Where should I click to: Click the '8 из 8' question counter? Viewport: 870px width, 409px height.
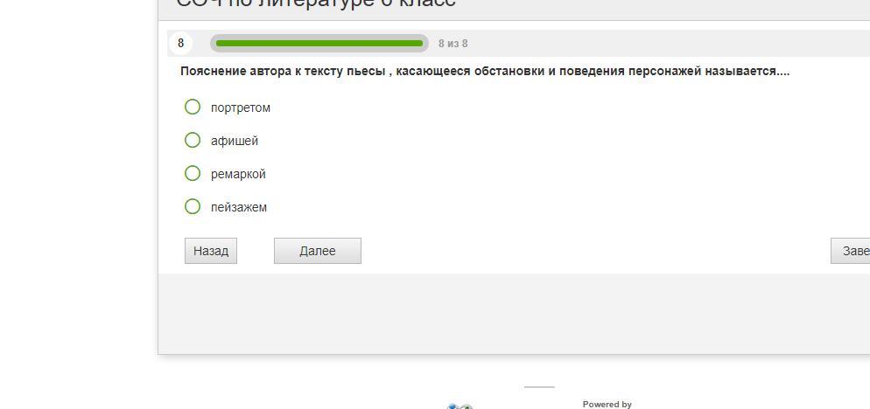[x=453, y=44]
